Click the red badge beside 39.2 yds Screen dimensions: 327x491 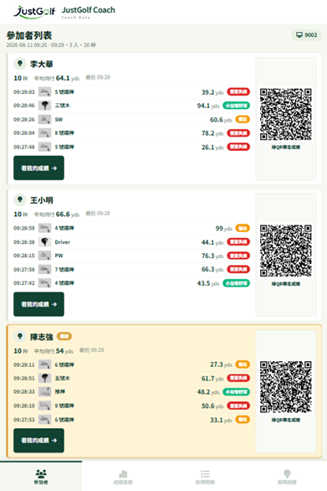(238, 92)
